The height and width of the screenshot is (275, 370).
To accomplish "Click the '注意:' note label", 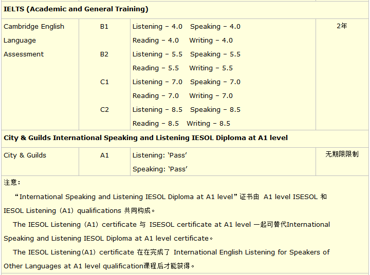I will point(12,183).
